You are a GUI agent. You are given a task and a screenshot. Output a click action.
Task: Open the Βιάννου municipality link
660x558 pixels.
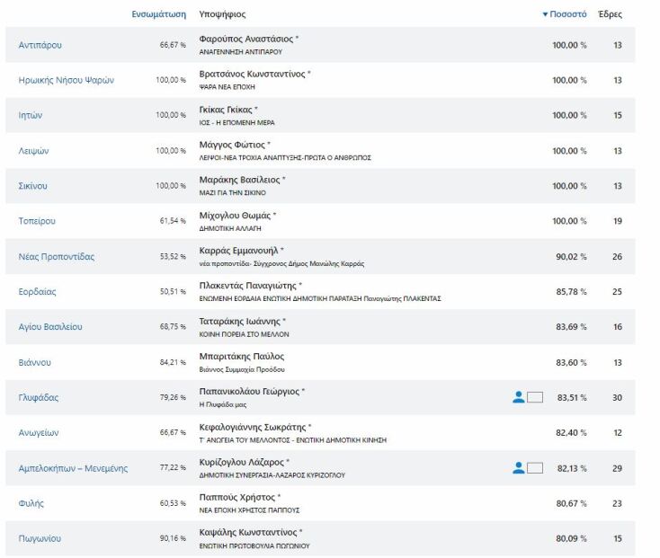coord(35,362)
